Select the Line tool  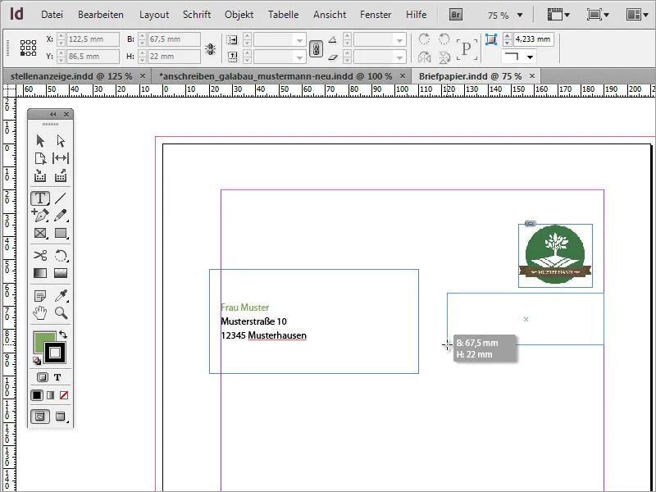pyautogui.click(x=61, y=198)
